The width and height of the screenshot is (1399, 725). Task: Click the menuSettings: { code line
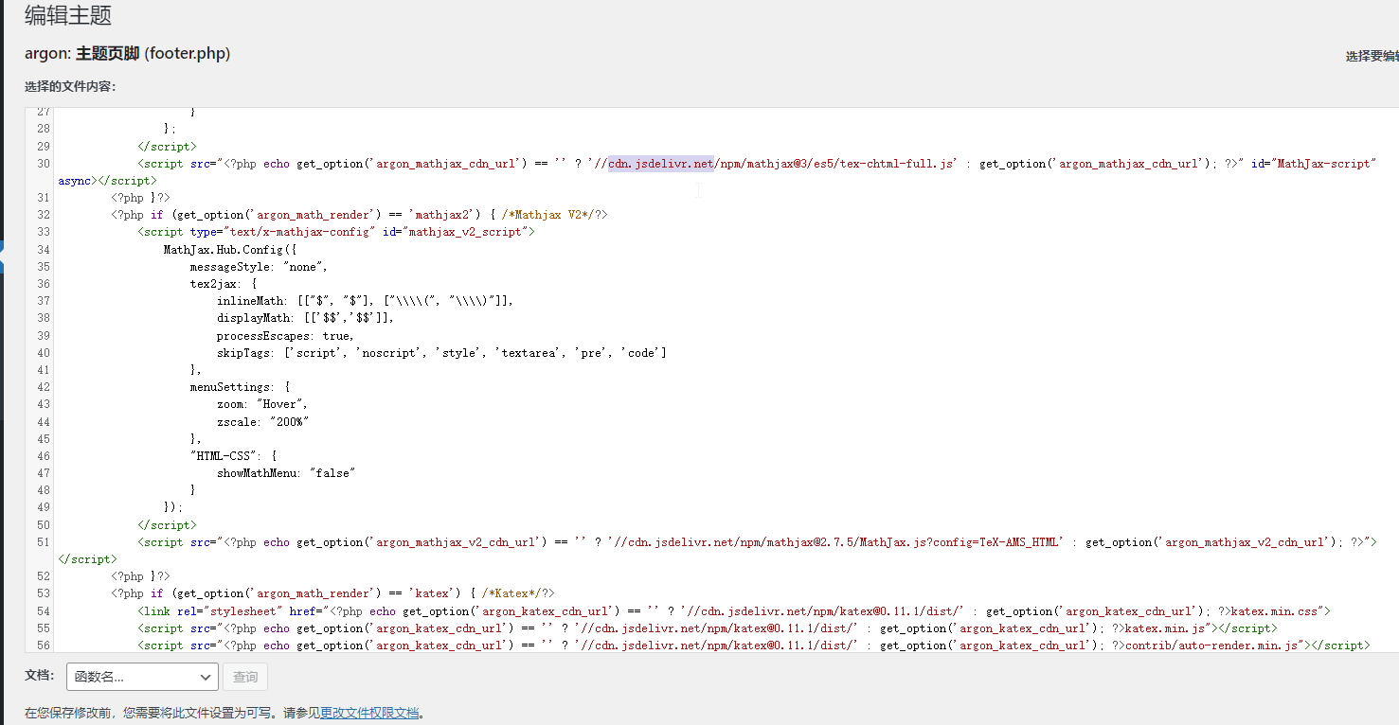[x=241, y=387]
